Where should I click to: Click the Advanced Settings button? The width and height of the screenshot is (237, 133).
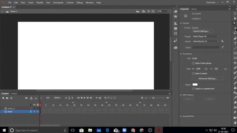click(207, 79)
